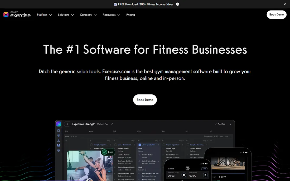The height and width of the screenshot is (181, 290).
Task: Click the 00:03 workout timer value
Action: point(171,176)
